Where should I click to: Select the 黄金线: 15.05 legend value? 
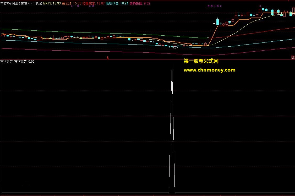[72, 3]
